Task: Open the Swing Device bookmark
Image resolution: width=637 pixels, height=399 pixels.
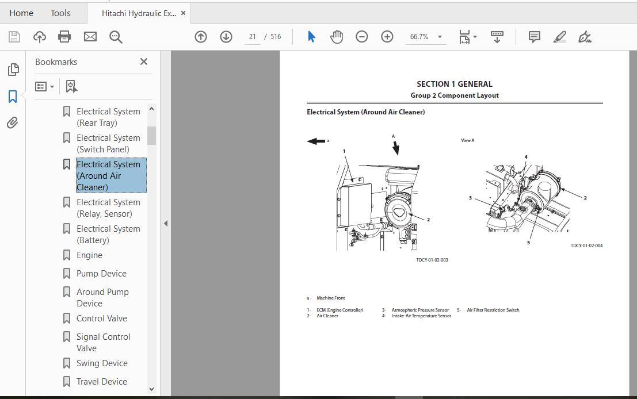Action: click(102, 363)
